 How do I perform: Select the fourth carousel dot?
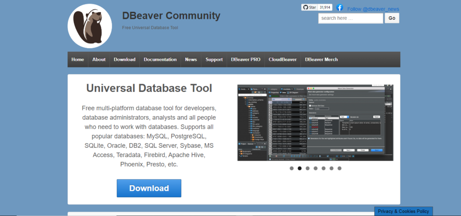click(316, 168)
